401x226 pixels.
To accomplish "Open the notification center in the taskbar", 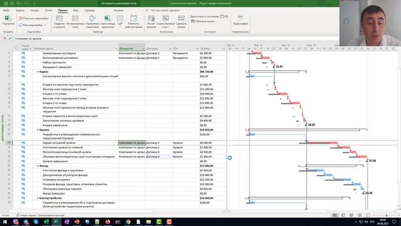I will click(x=394, y=222).
